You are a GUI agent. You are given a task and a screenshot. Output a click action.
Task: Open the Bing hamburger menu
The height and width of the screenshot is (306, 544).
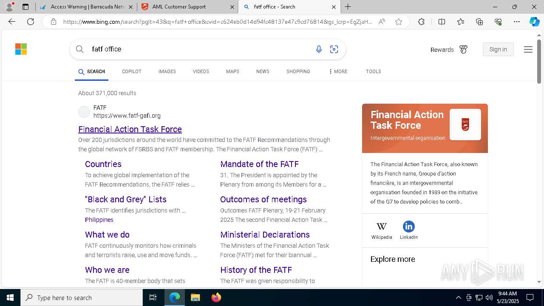(528, 50)
